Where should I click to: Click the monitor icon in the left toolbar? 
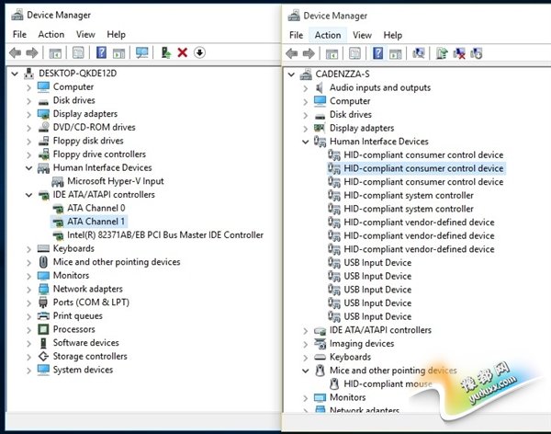141,53
